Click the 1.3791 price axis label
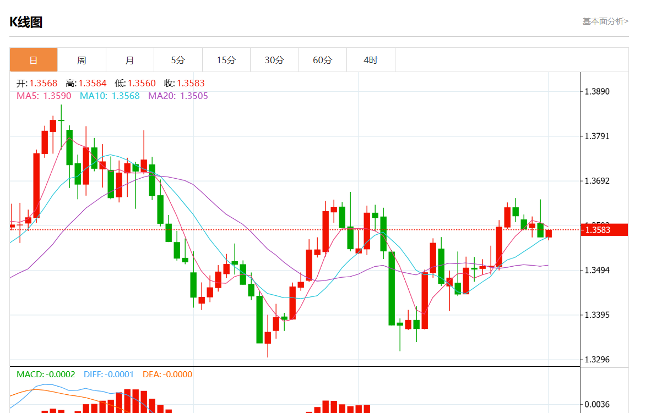 pos(597,136)
